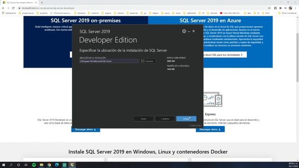Open Spotify from the taskbar
The height and width of the screenshot is (168, 299).
tap(34, 165)
